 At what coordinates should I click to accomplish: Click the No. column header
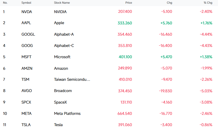tap(5, 3)
